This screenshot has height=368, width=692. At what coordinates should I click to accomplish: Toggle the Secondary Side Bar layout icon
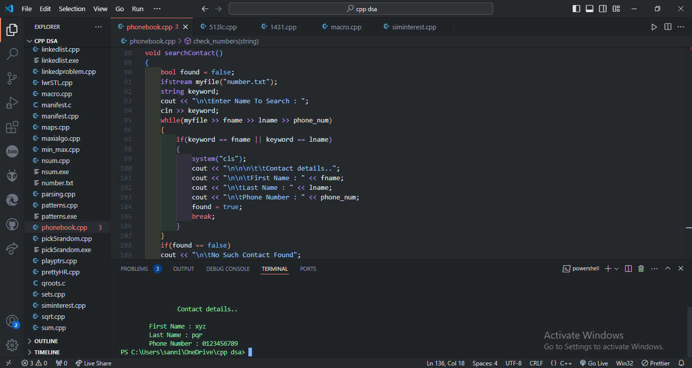tap(603, 9)
